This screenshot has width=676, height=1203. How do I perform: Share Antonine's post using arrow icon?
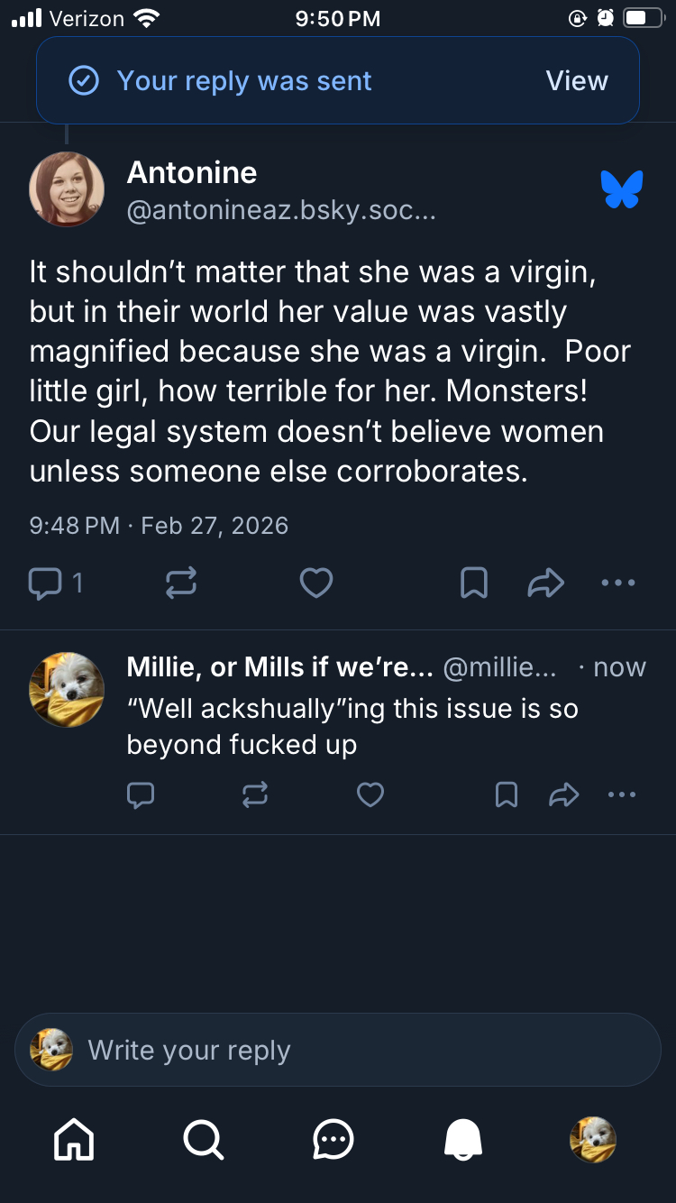(x=546, y=583)
